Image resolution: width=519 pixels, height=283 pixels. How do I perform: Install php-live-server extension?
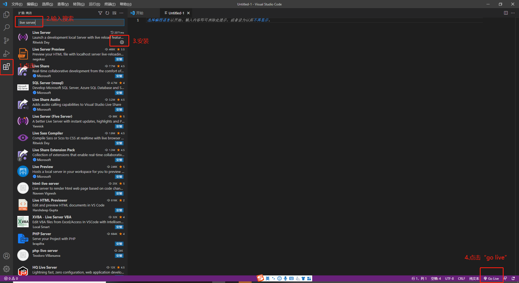pyautogui.click(x=119, y=256)
